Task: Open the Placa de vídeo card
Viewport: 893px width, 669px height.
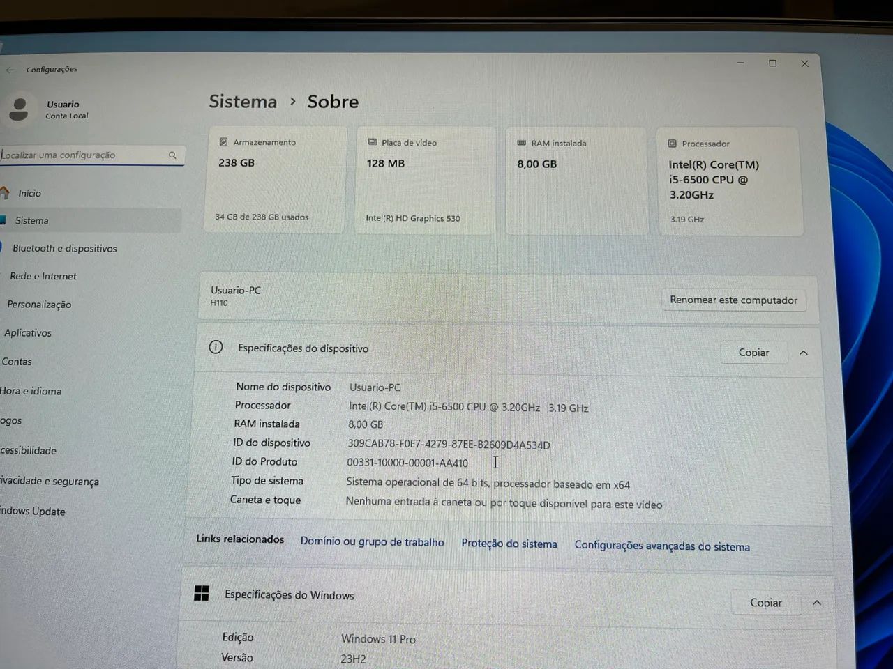Action: click(424, 180)
